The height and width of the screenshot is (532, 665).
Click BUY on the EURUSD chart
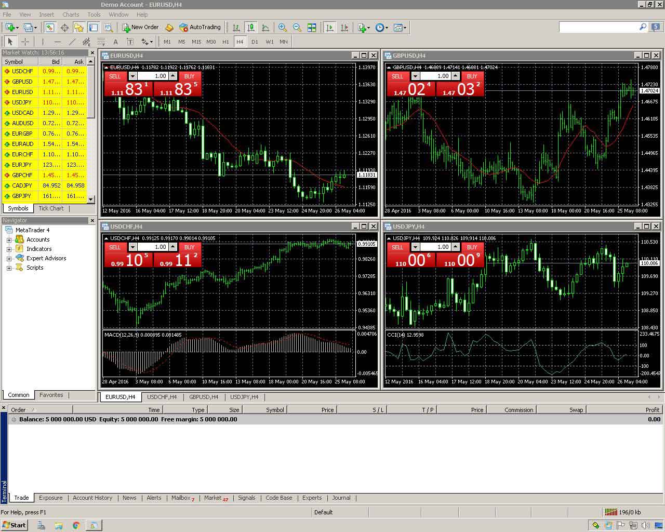click(189, 76)
